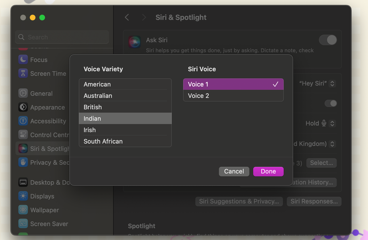Click the Accessibility sidebar icon
368x240 pixels.
point(23,121)
